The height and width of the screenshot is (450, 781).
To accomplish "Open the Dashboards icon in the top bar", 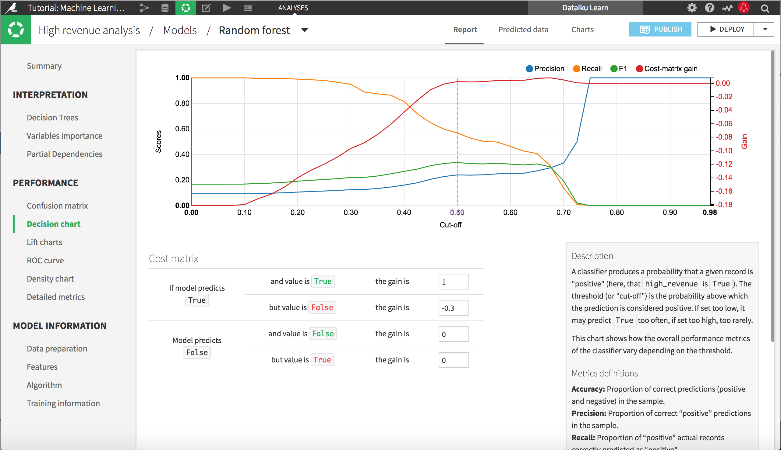I will coord(248,8).
